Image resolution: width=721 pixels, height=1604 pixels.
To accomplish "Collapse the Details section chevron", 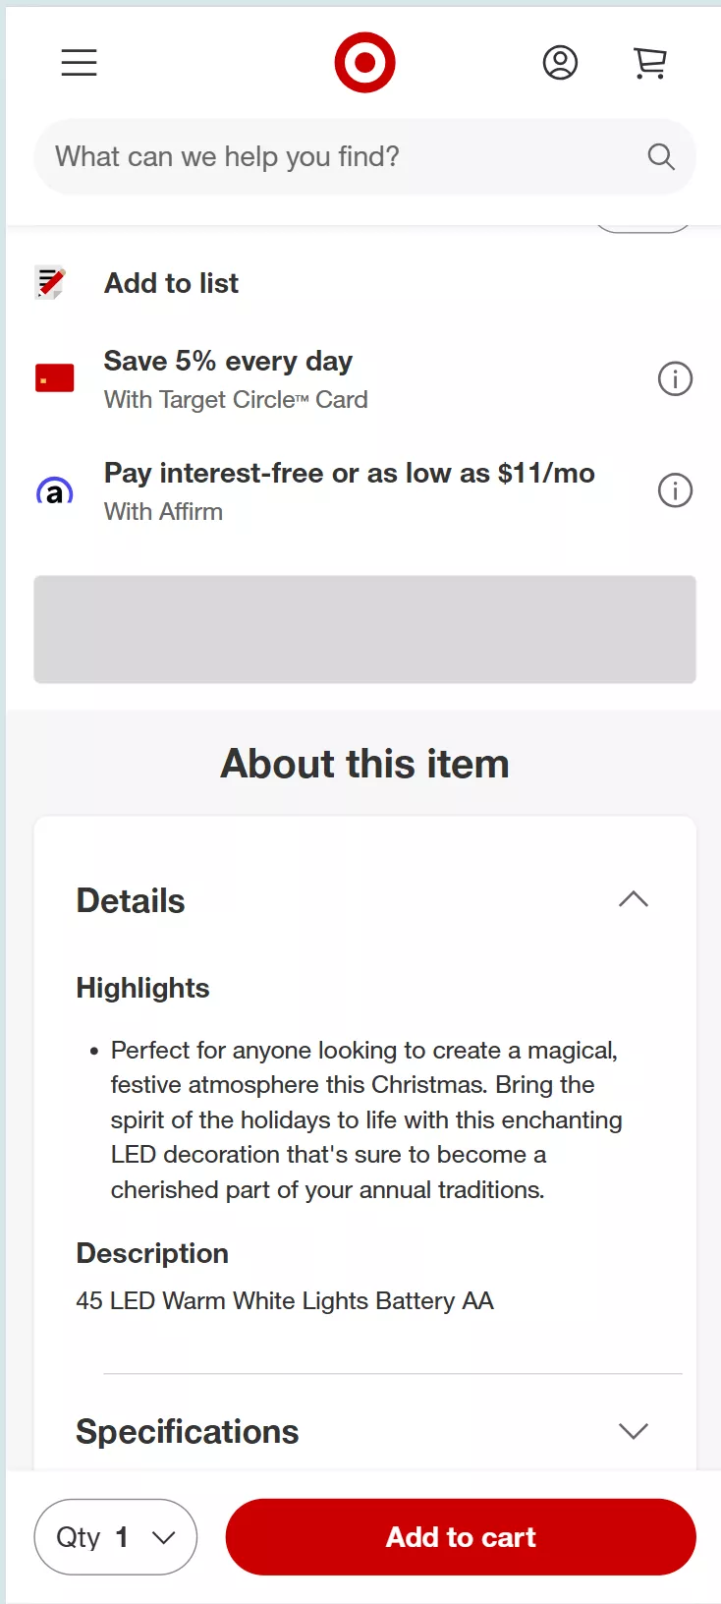I will (x=634, y=899).
